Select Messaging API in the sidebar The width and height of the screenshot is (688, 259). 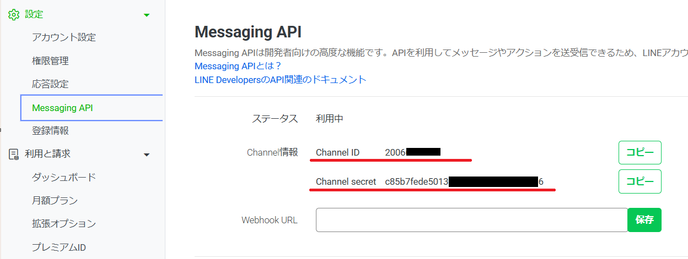point(92,108)
